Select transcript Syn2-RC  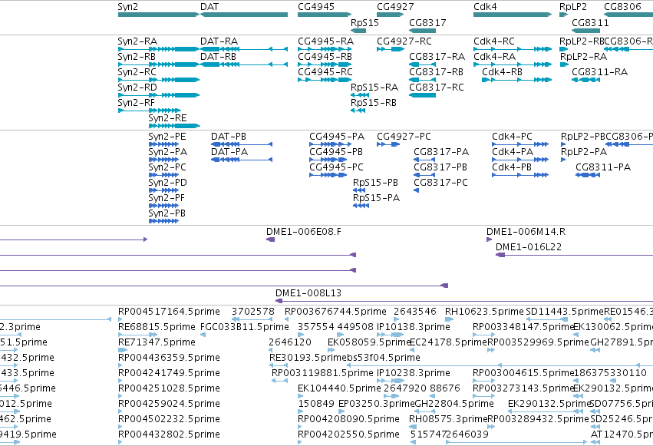(x=159, y=80)
